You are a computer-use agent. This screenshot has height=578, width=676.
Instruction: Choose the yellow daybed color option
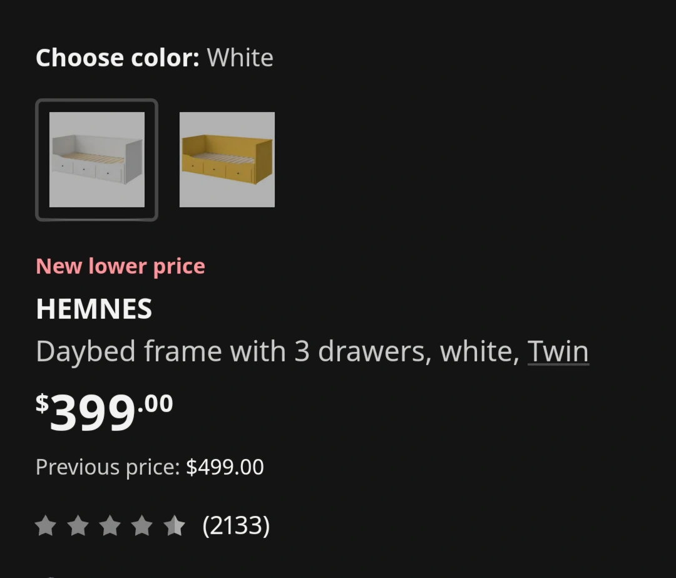coord(227,160)
